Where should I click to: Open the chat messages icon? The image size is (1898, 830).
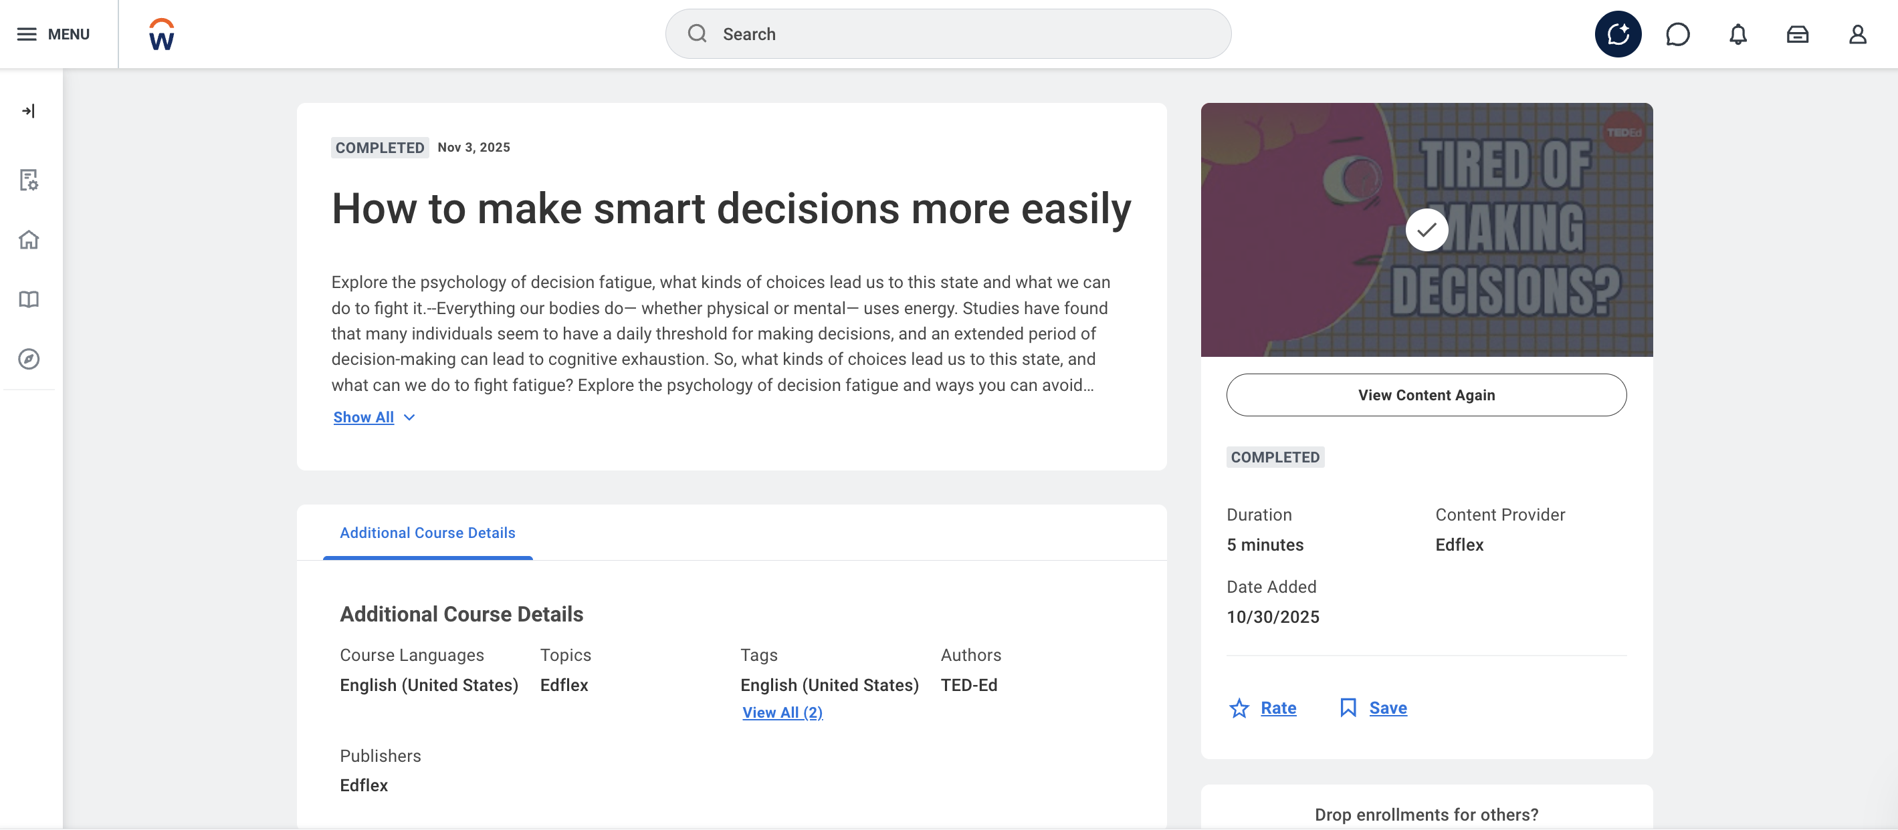[1678, 34]
